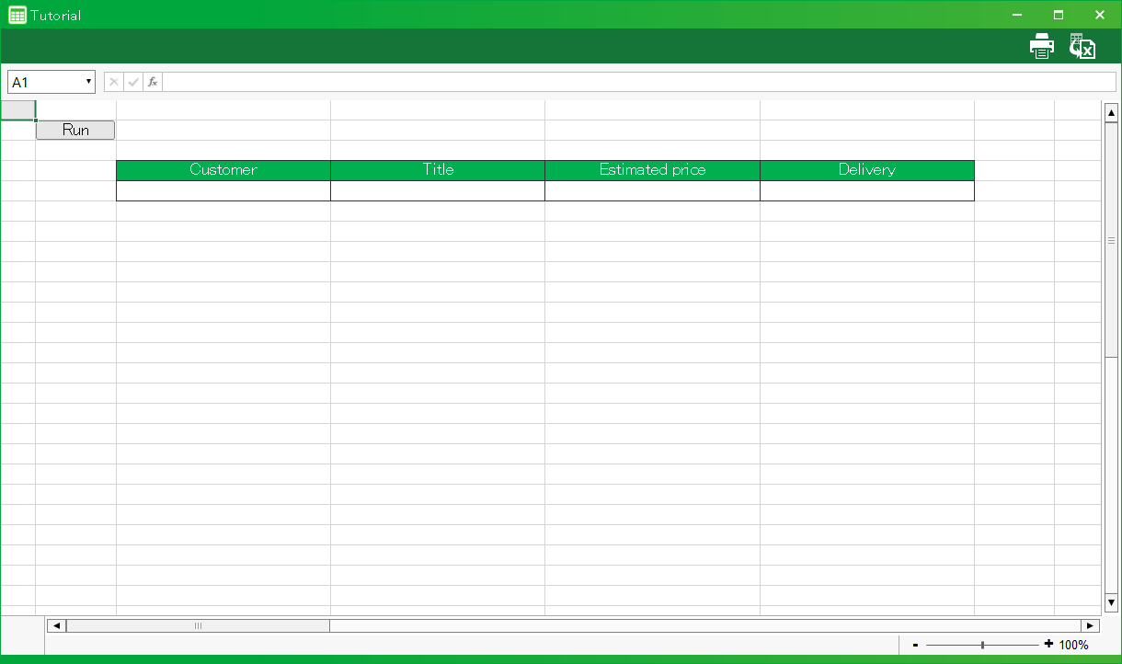This screenshot has width=1122, height=664.
Task: Select the Customer header cell
Action: (223, 170)
